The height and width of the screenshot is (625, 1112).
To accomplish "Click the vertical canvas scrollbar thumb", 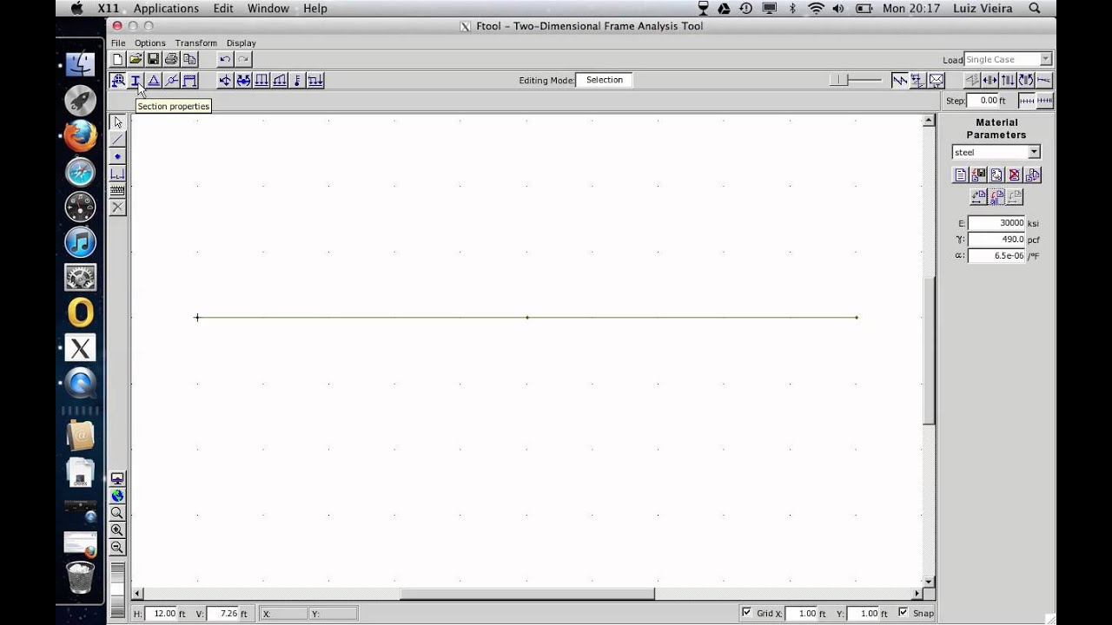I will [x=929, y=352].
